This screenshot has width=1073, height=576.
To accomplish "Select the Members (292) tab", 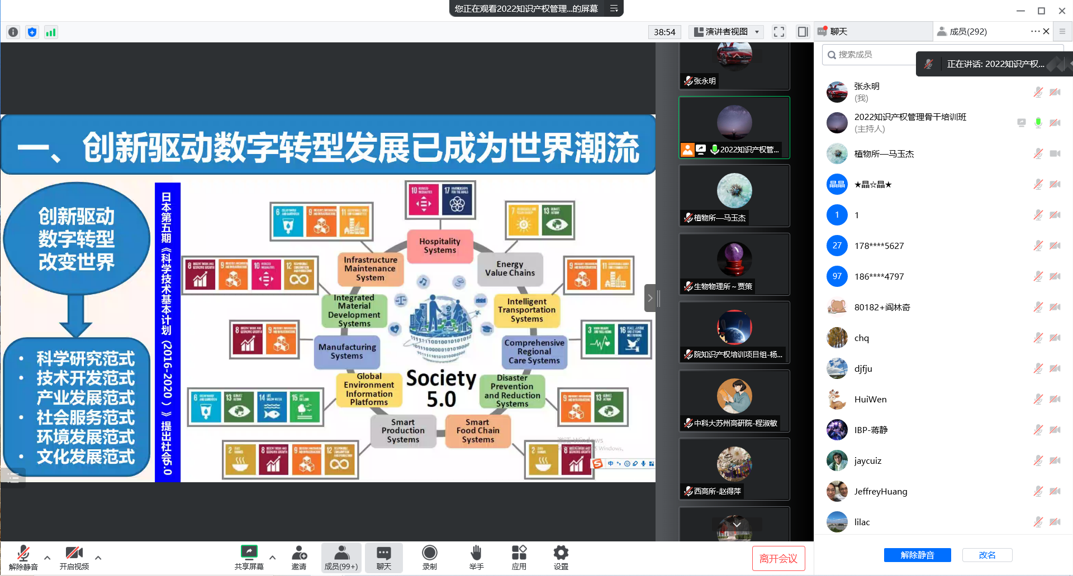I will 968,32.
